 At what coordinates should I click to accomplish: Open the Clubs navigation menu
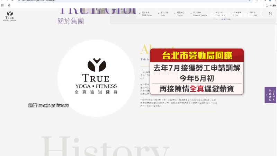pyautogui.click(x=164, y=14)
